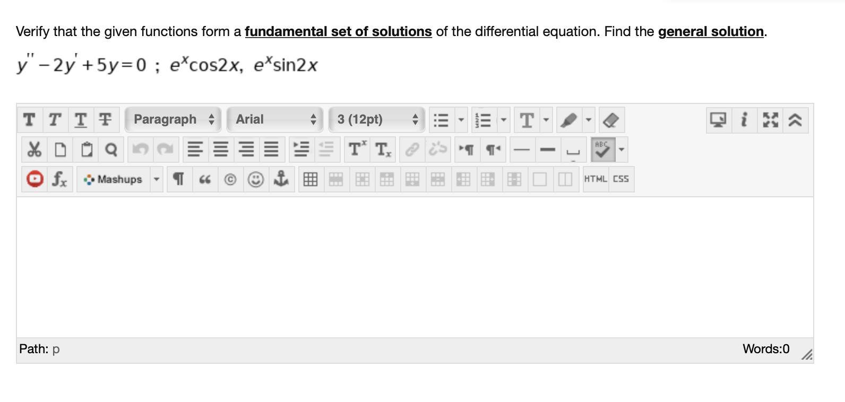Toggle bold text formatting
This screenshot has height=402, width=845.
pyautogui.click(x=29, y=120)
